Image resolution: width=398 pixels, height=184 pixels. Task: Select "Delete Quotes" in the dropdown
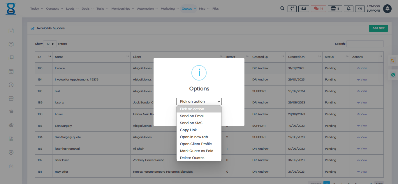tap(192, 158)
